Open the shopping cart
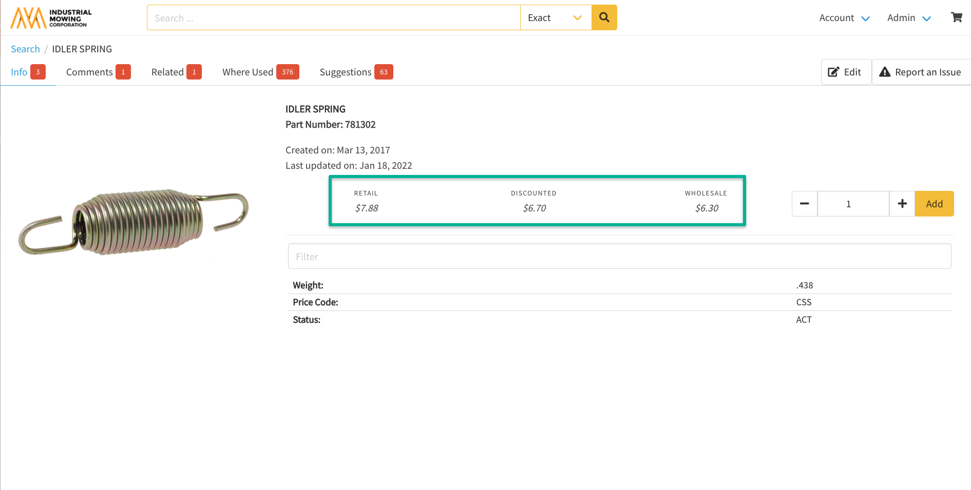 coord(956,17)
